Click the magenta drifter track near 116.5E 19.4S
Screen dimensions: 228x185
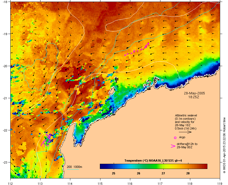tap(137, 49)
